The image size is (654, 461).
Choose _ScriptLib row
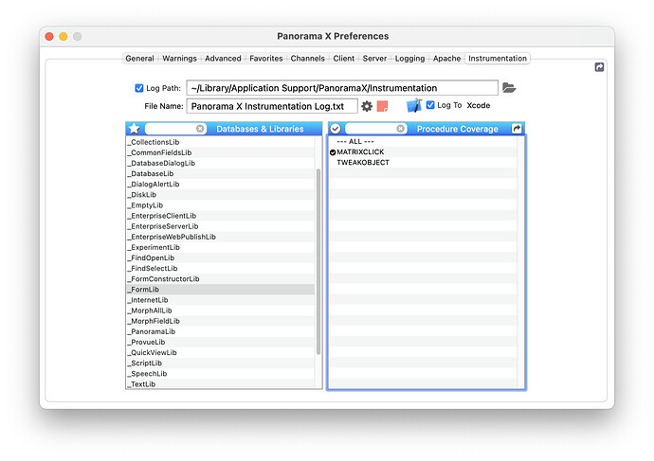221,363
